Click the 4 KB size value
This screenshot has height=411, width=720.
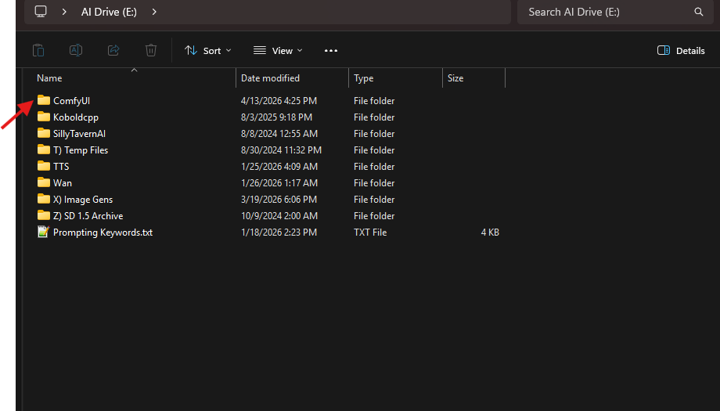click(490, 233)
